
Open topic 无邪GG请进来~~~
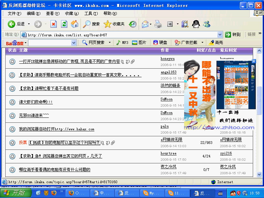tap(34, 115)
